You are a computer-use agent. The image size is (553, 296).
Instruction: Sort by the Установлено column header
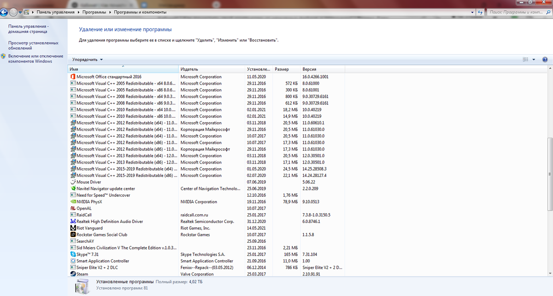(x=259, y=69)
